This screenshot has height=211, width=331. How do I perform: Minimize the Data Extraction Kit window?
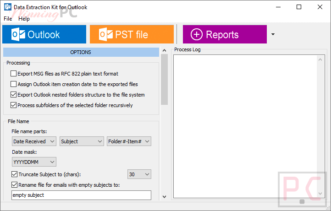(278, 7)
